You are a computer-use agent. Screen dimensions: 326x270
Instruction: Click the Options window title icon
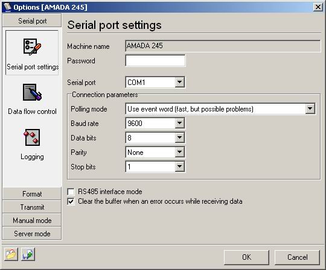[7, 7]
